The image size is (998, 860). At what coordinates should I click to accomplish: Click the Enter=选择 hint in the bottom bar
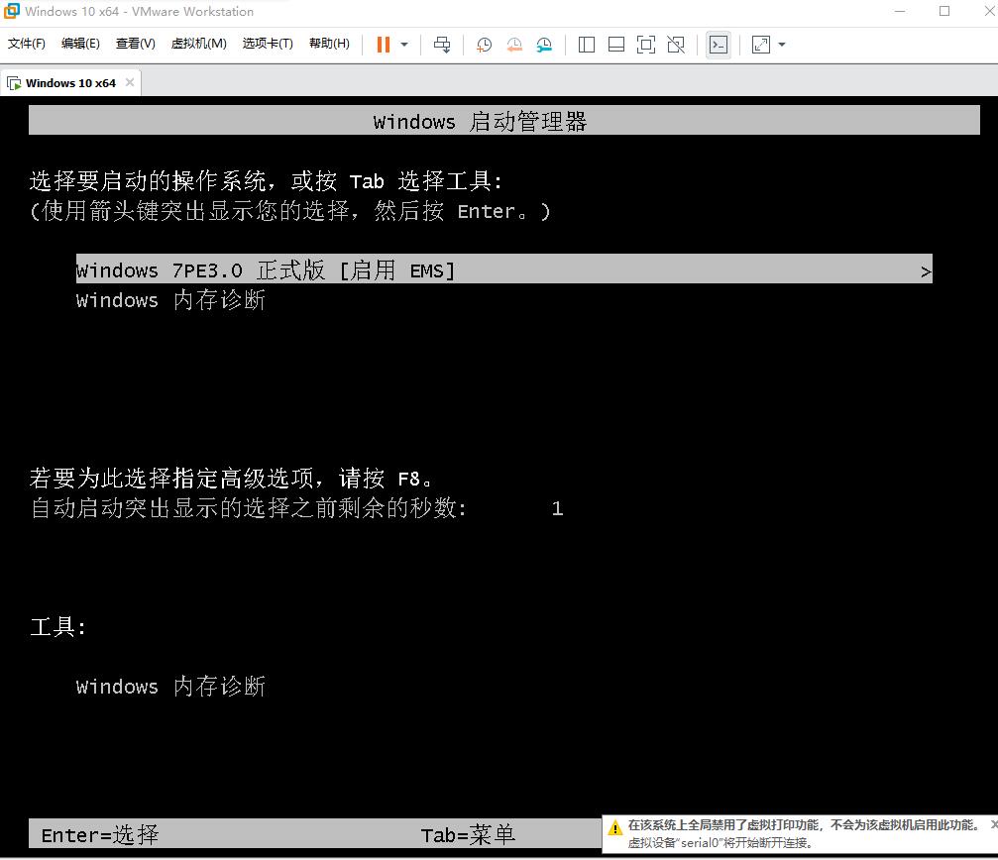(100, 834)
